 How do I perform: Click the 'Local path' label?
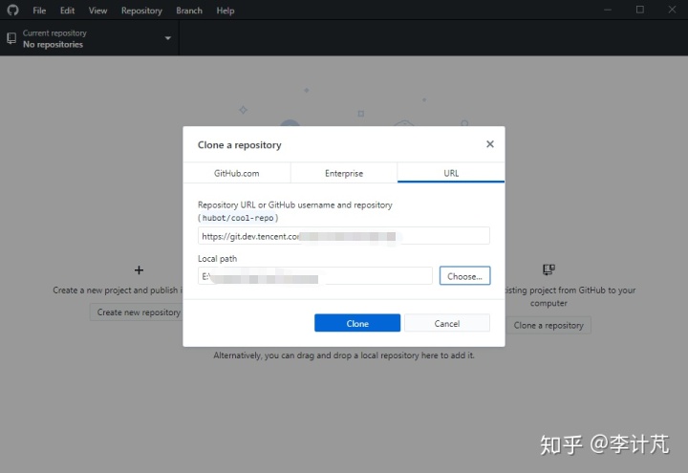point(217,258)
